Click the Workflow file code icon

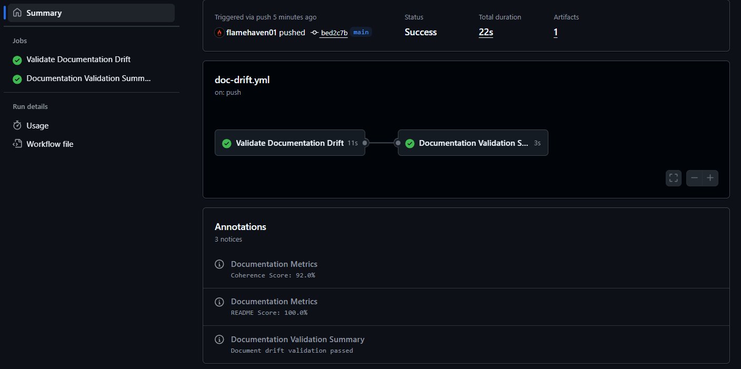tap(17, 144)
